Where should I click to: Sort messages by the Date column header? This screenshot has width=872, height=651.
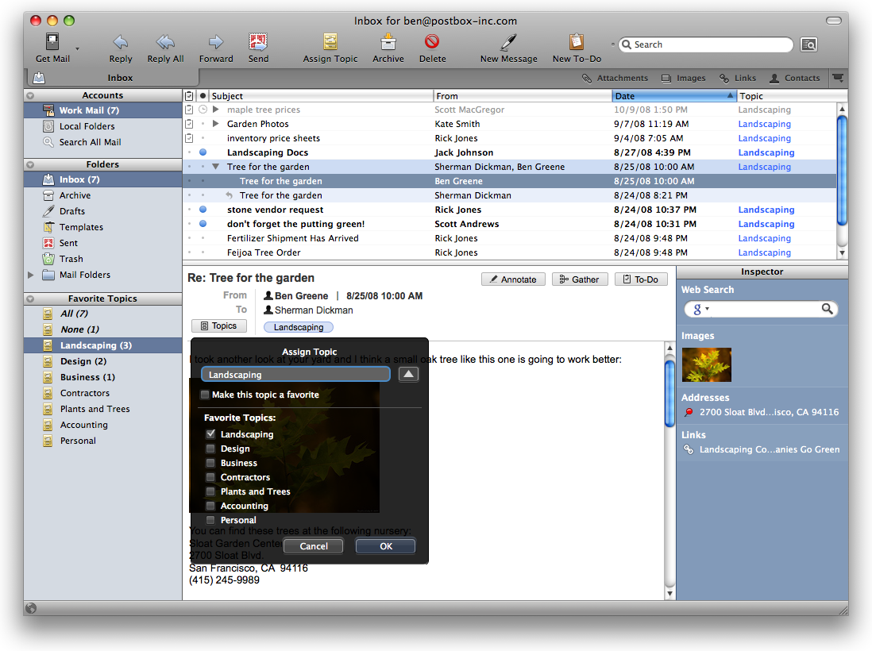click(674, 95)
